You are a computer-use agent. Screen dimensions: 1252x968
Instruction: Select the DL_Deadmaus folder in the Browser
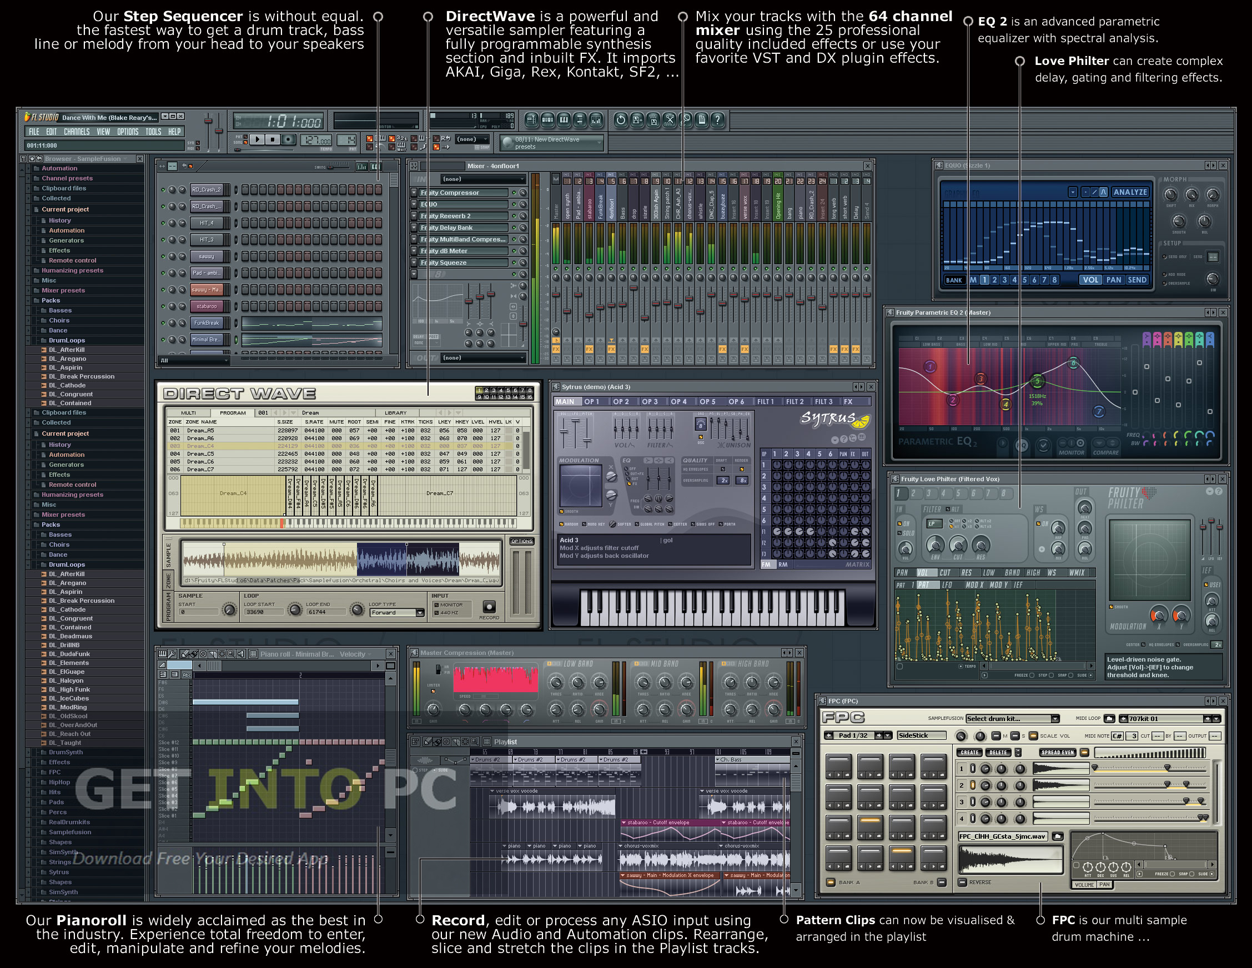(x=70, y=636)
